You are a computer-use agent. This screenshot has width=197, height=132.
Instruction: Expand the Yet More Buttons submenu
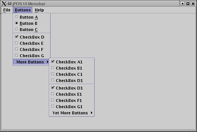72,113
